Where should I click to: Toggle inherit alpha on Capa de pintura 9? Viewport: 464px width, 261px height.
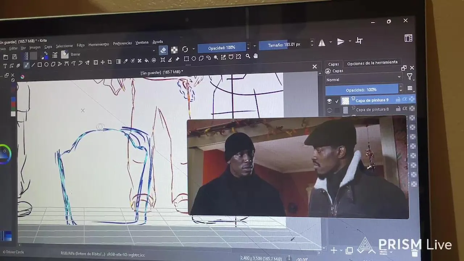tap(405, 99)
